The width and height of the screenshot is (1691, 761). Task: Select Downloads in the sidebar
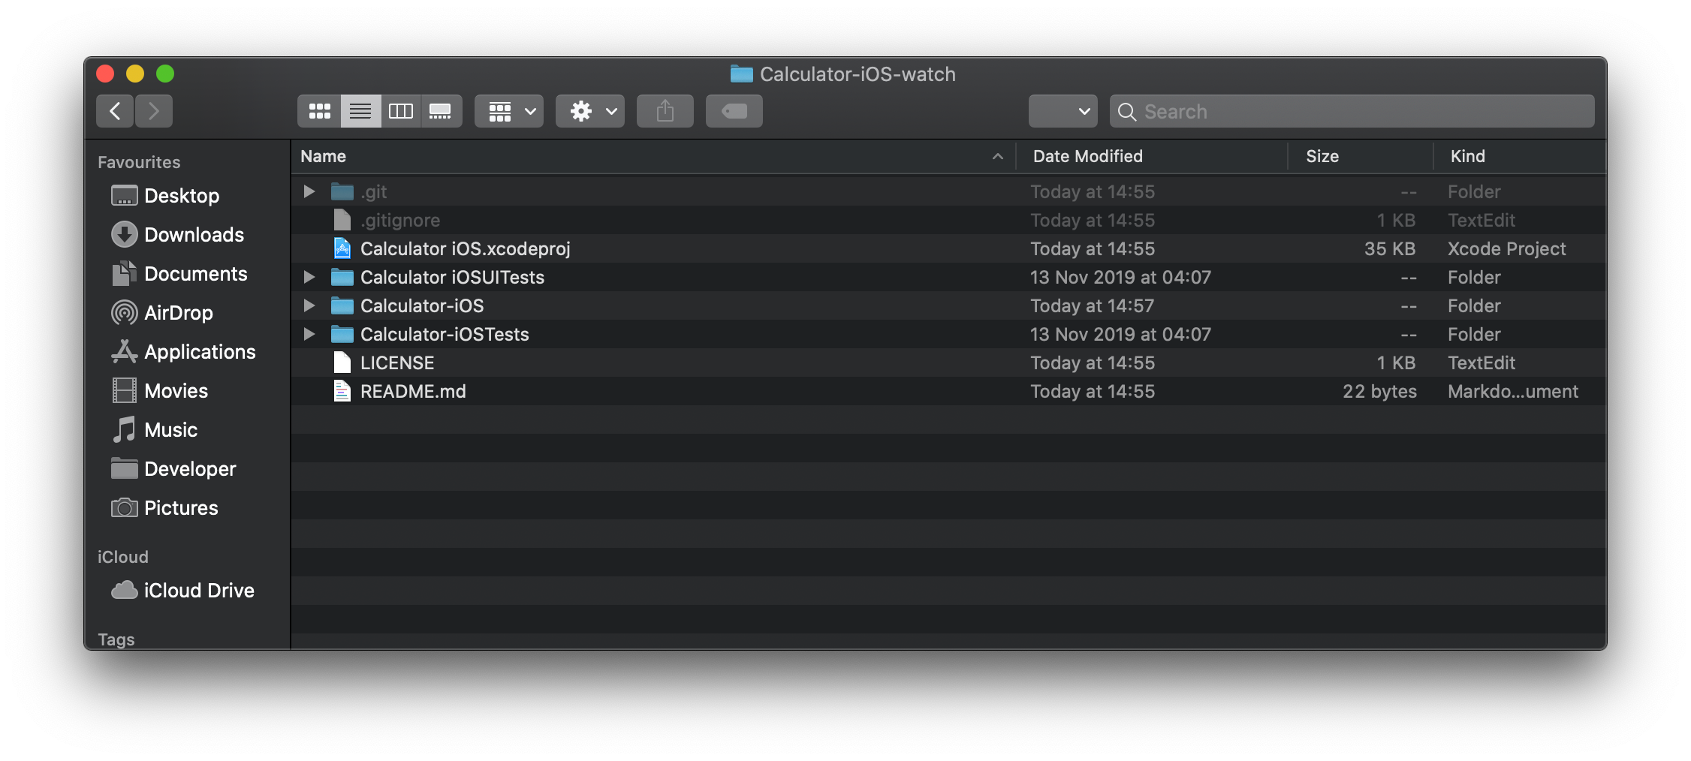click(193, 234)
